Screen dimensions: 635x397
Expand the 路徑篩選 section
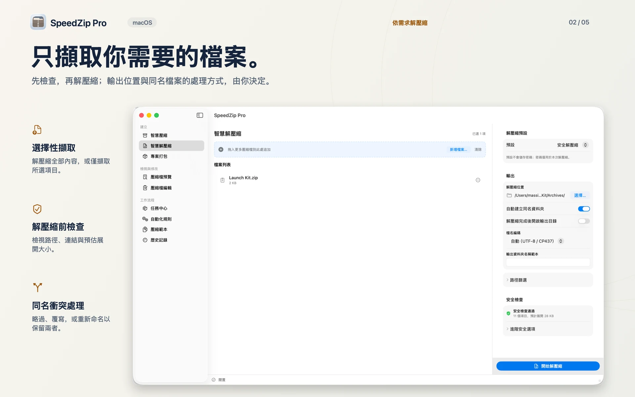coord(548,280)
